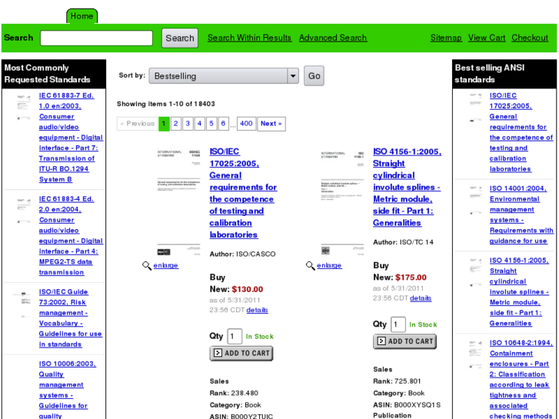Click the main search text field
This screenshot has height=419, width=559.
tap(96, 38)
